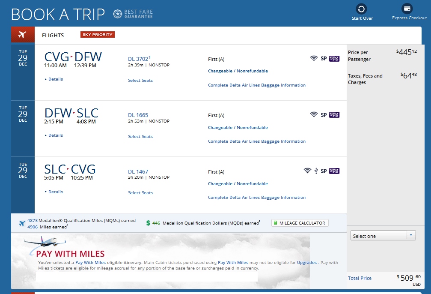Expand Details for DFW to SLC flight

[x=54, y=135]
